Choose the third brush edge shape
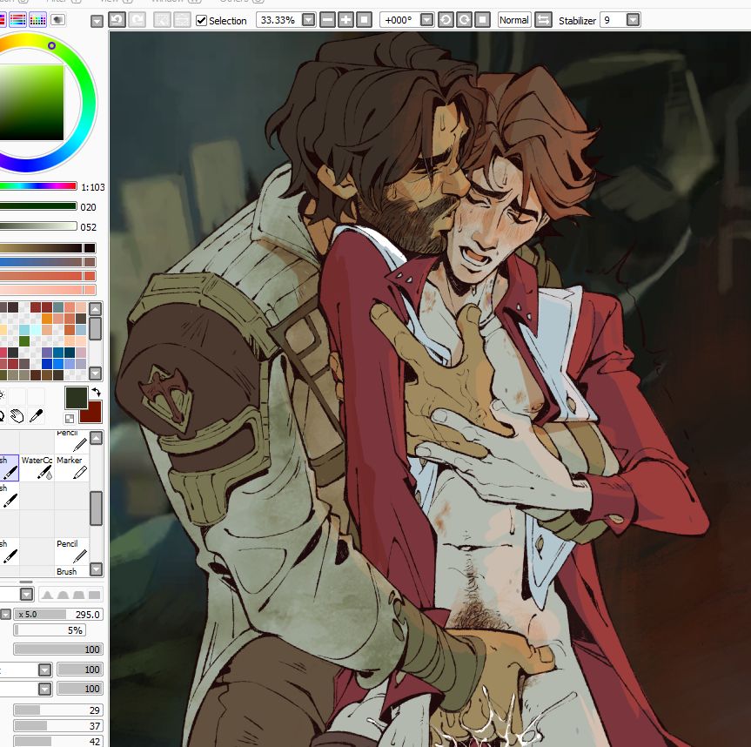751x747 pixels. (78, 595)
